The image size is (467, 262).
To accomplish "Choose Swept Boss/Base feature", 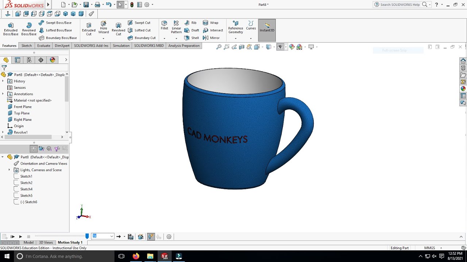I will coord(55,23).
